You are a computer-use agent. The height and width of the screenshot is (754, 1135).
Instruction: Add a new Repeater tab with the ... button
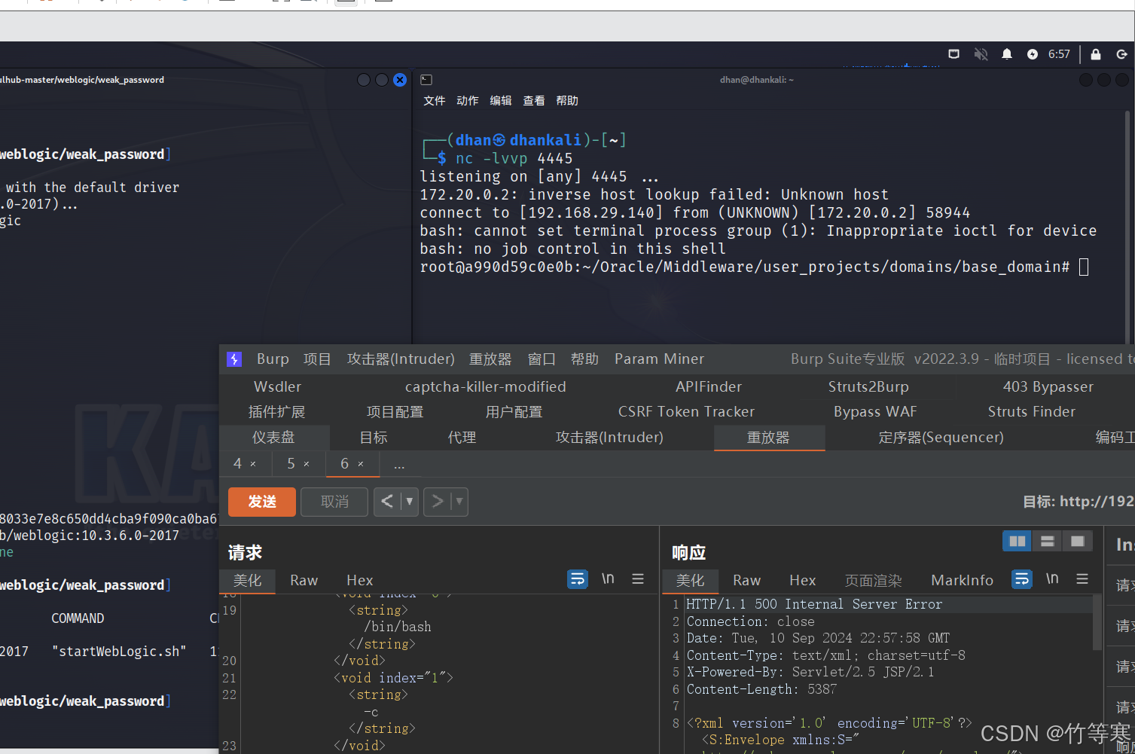399,465
